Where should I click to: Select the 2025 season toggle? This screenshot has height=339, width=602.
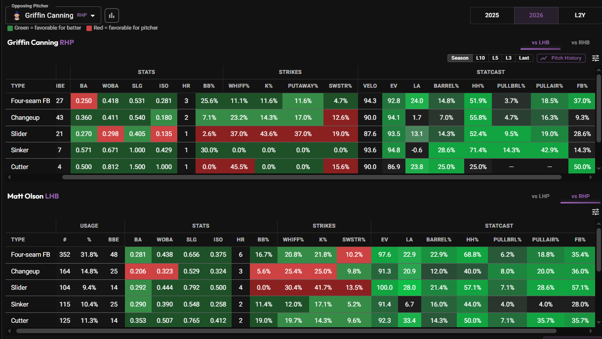[492, 15]
